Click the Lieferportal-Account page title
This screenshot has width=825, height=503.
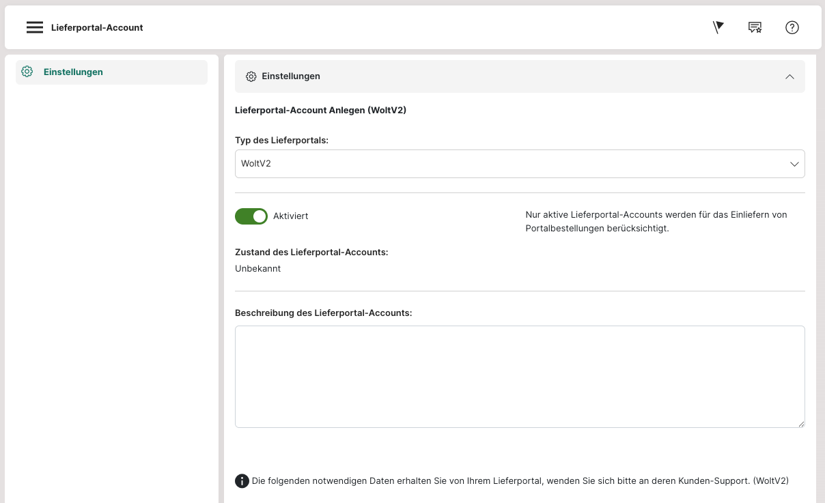97,28
